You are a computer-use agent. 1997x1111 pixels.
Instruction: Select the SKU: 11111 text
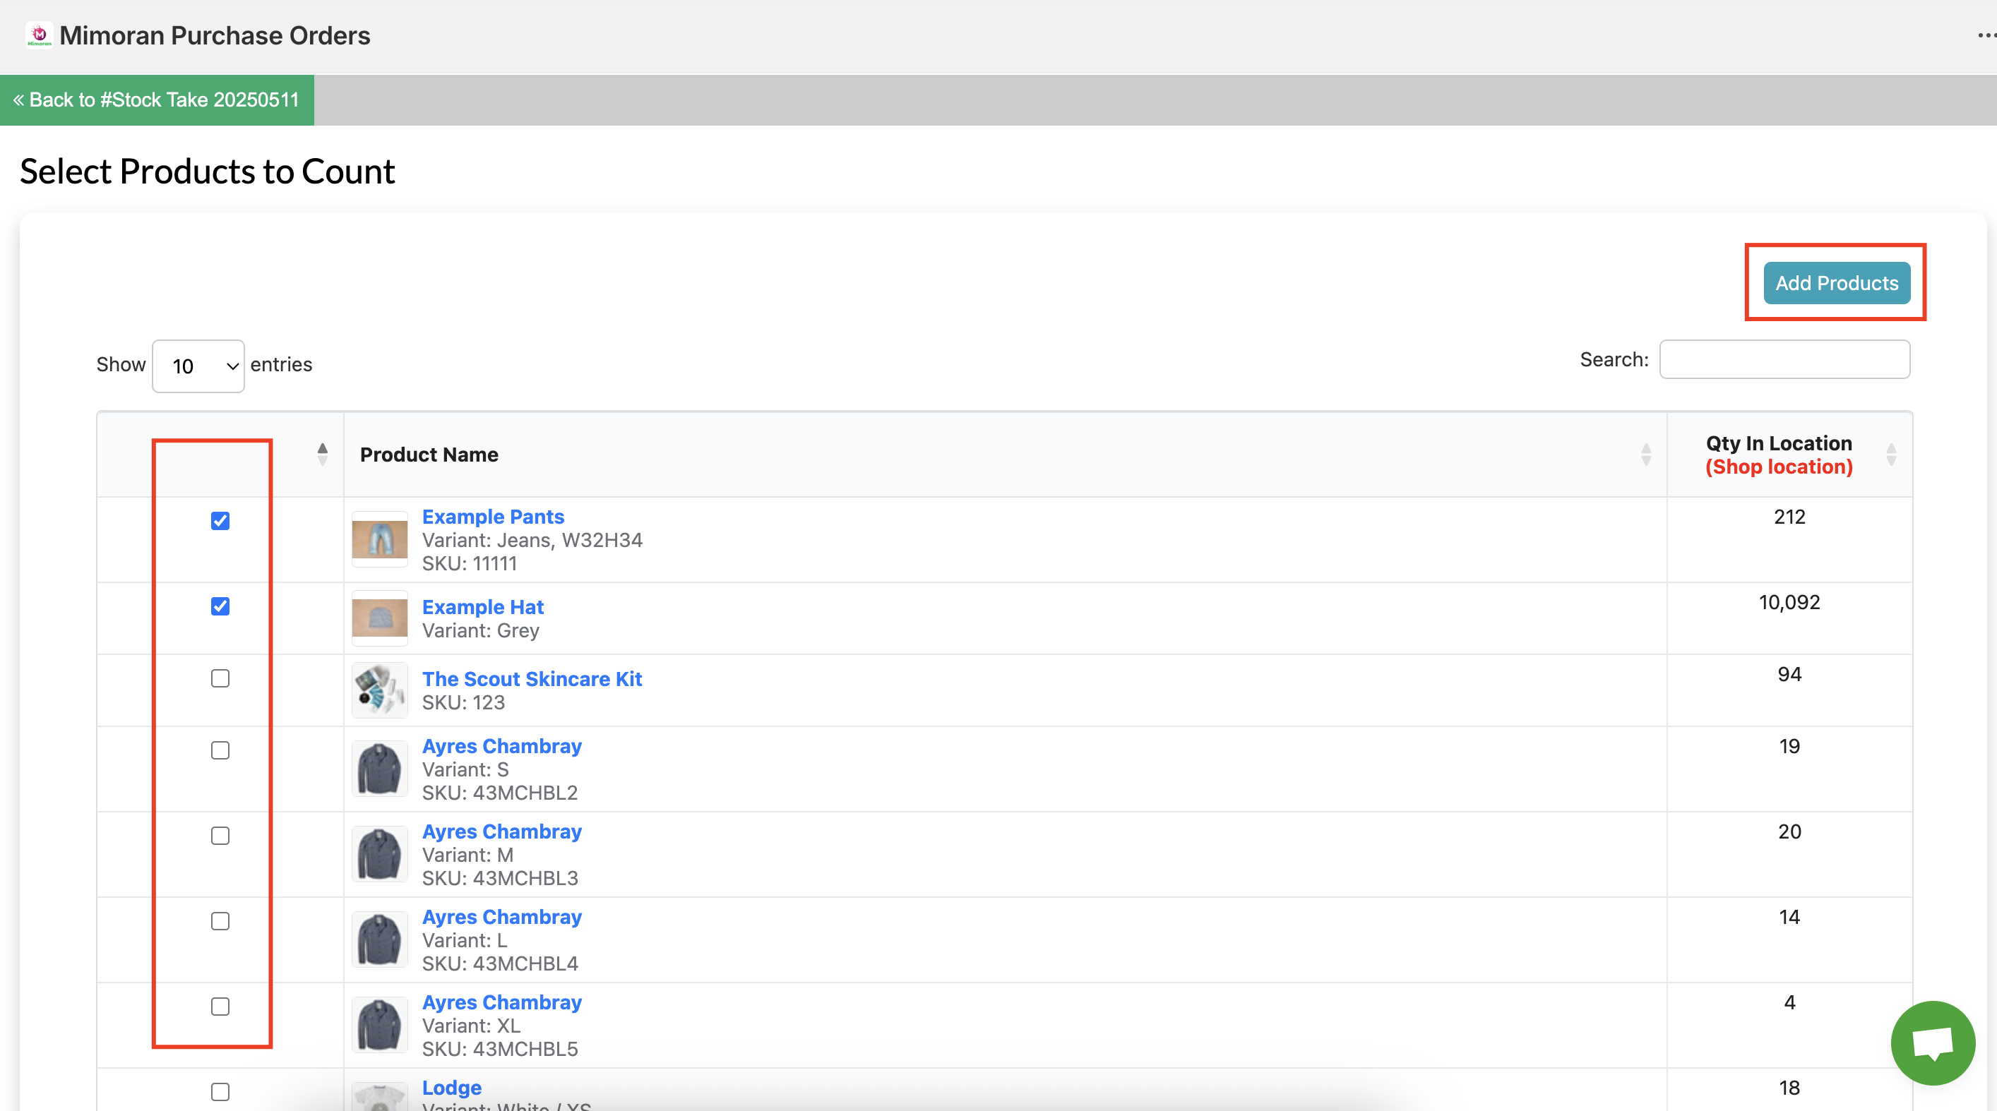tap(469, 563)
